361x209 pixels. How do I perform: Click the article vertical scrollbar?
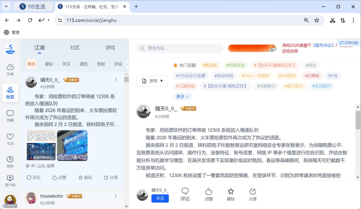point(358,120)
